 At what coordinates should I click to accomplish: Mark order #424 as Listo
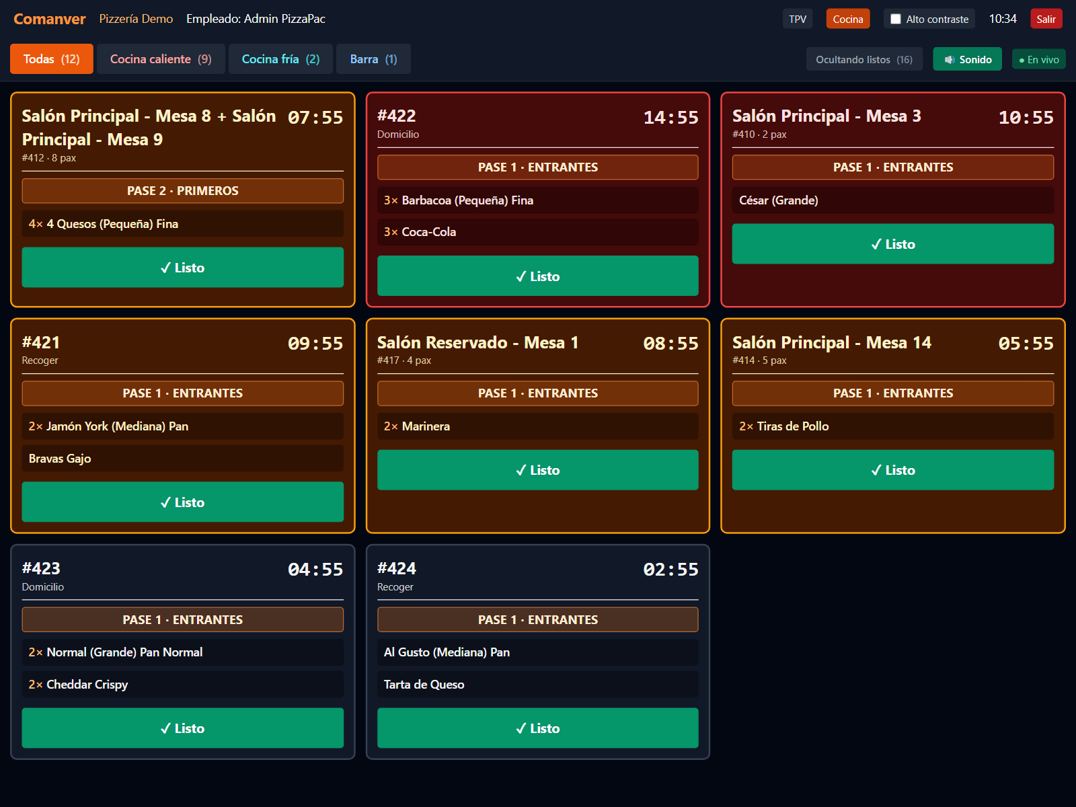(538, 728)
